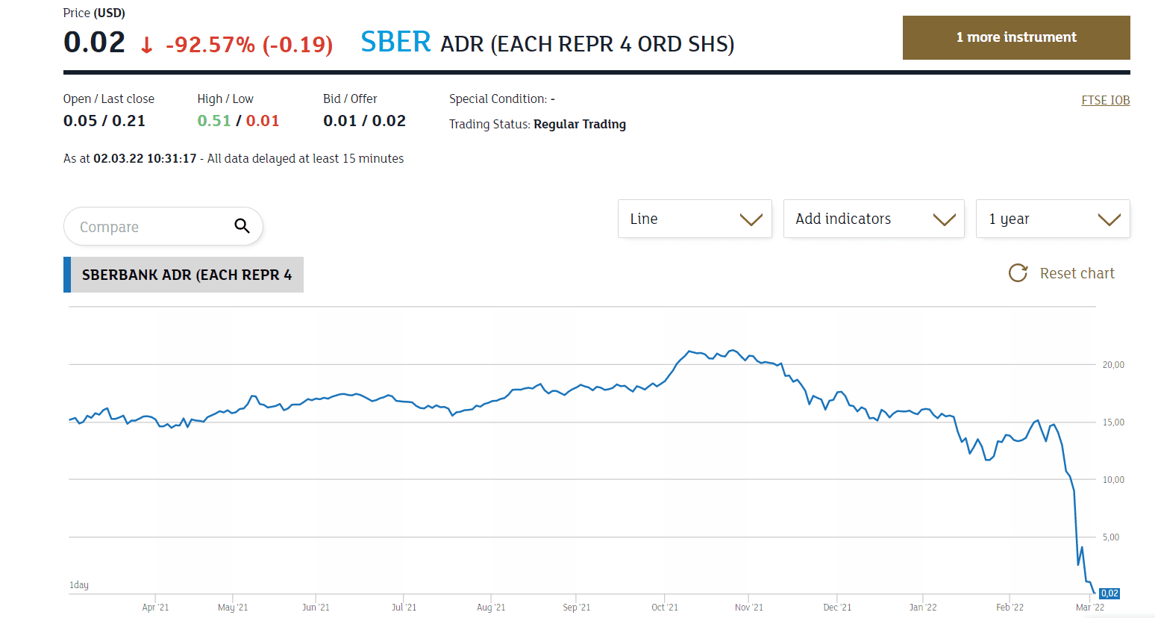The width and height of the screenshot is (1155, 618).
Task: Click the Reset chart text
Action: pos(1077,273)
